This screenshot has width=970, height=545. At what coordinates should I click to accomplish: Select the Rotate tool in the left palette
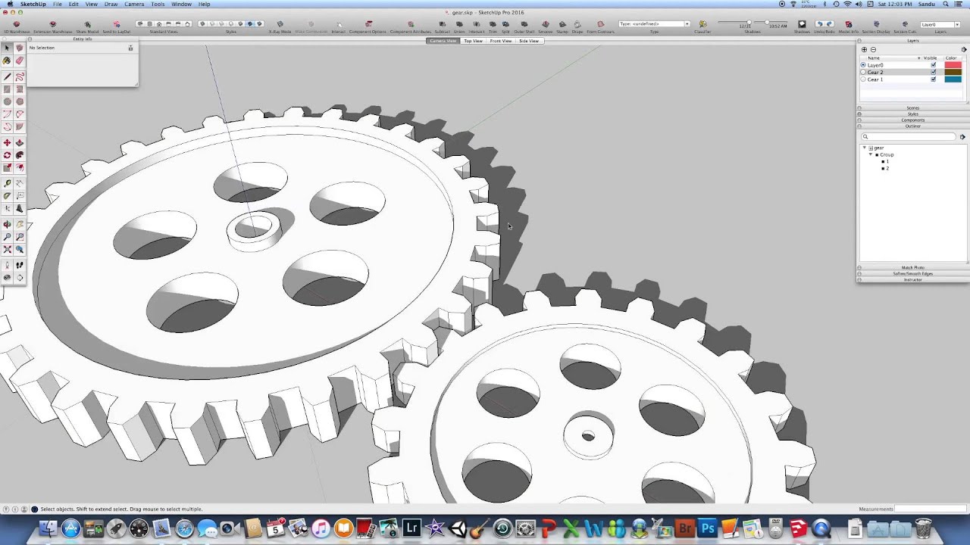[7, 154]
